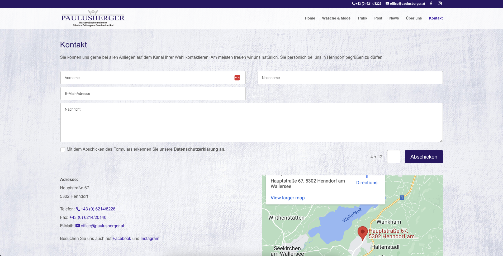Accept the Datenschutzerklärung checkbox

pos(63,150)
